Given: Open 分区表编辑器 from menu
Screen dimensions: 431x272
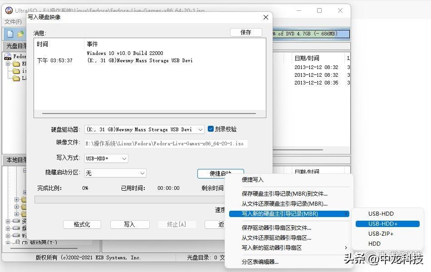Looking at the screenshot, I should (x=260, y=262).
